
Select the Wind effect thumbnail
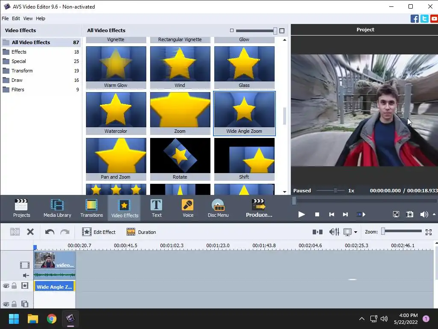tap(180, 67)
